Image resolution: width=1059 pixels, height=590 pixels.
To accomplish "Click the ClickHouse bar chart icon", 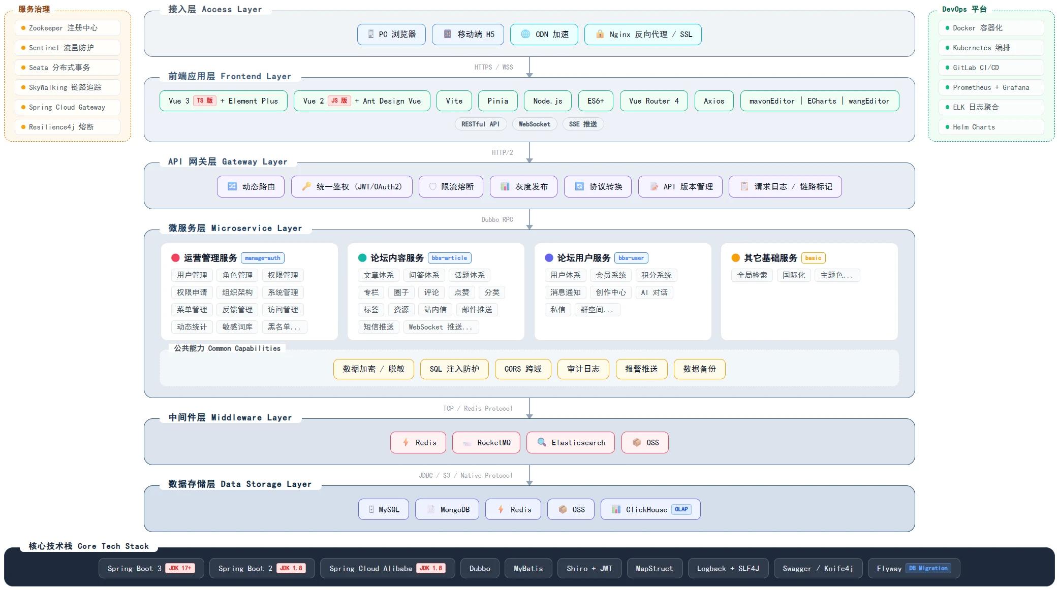I will point(616,509).
